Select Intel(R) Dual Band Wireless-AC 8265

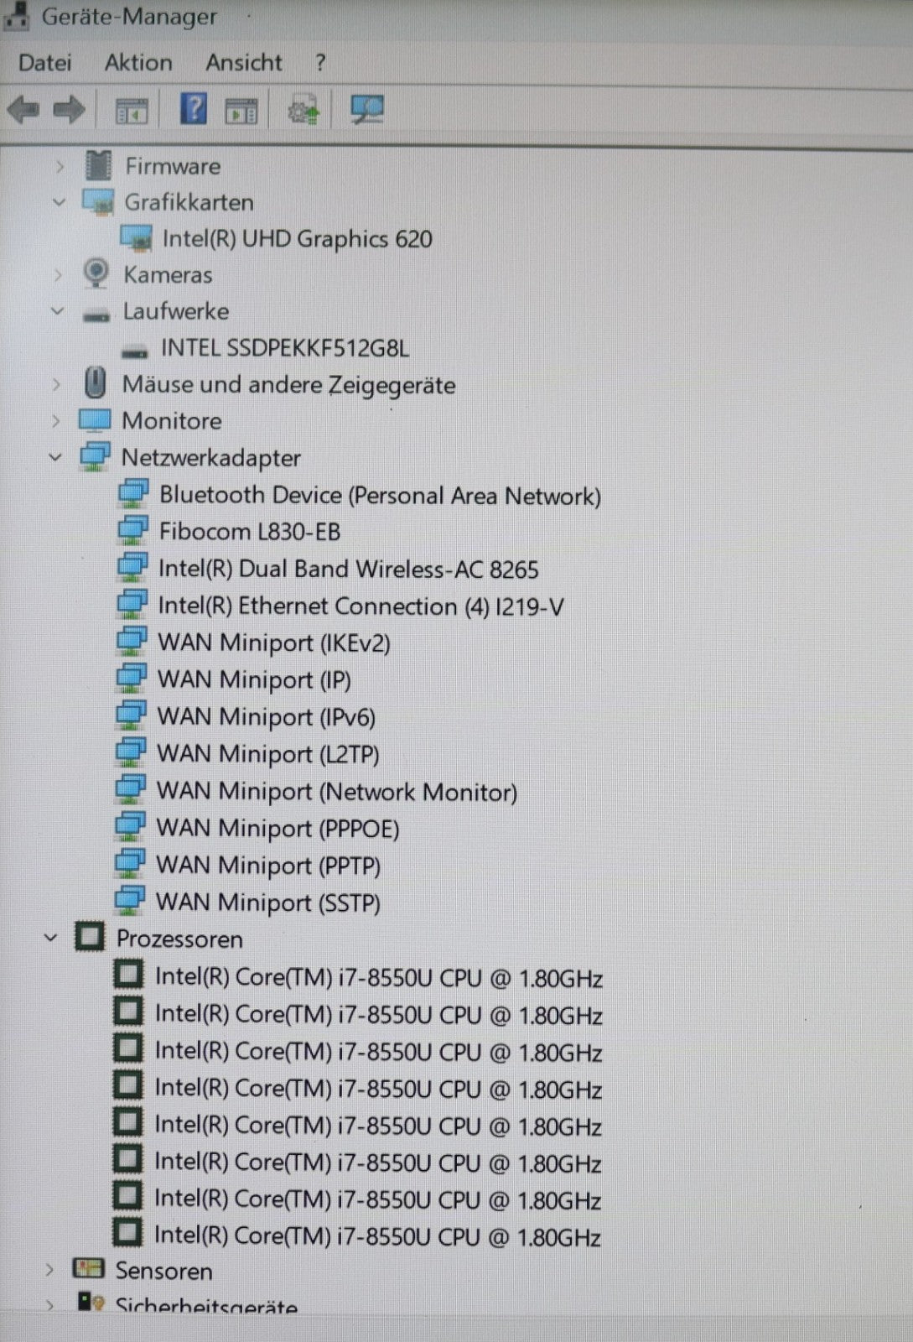click(348, 570)
